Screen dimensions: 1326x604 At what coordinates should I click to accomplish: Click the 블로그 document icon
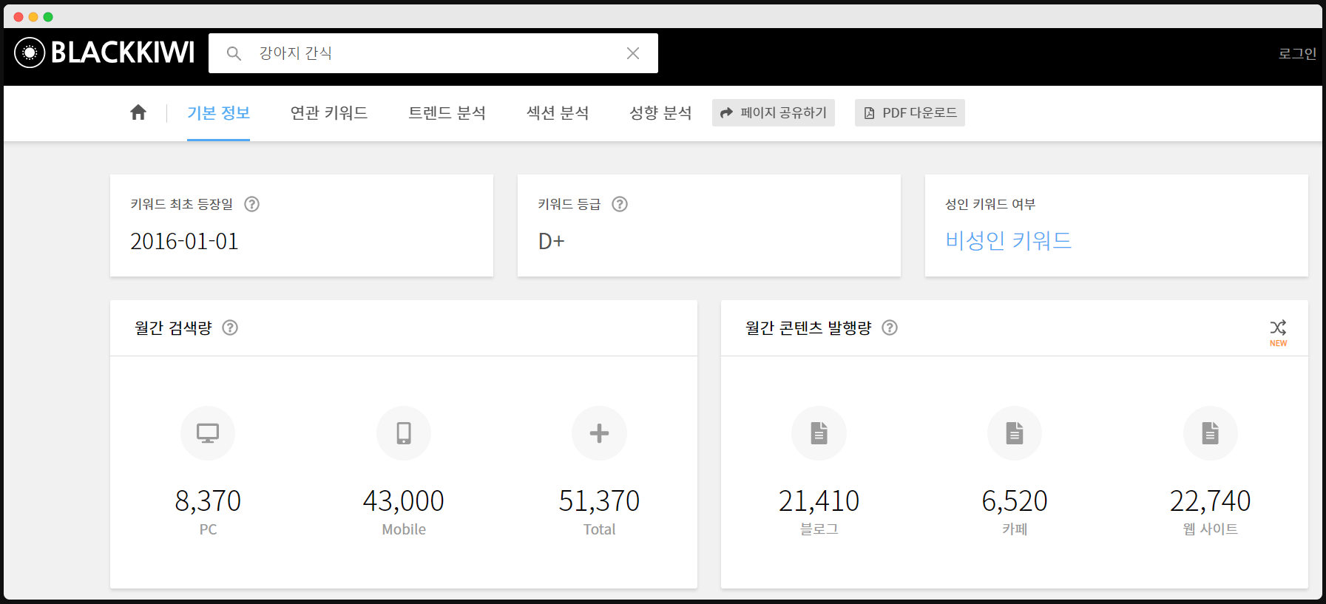point(819,433)
